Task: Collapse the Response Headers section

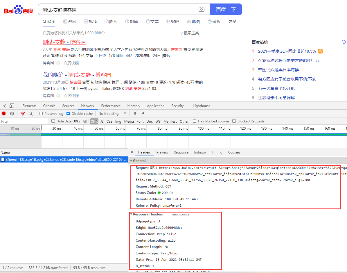Action: [131, 214]
